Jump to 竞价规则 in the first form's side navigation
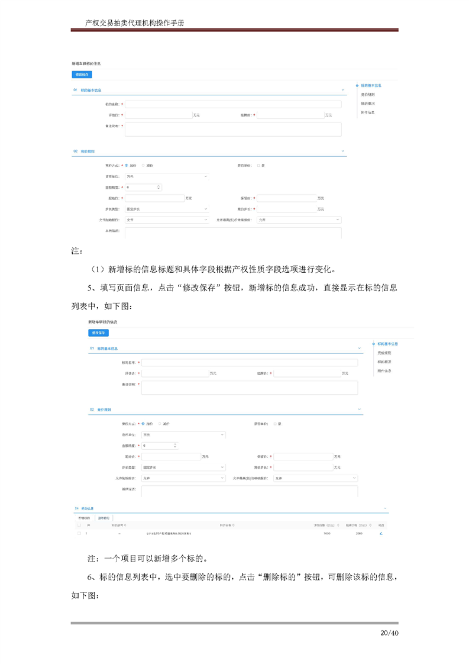469x664 pixels. pyautogui.click(x=367, y=95)
